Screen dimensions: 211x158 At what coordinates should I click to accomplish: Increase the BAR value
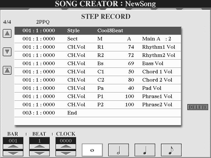(x=13, y=146)
